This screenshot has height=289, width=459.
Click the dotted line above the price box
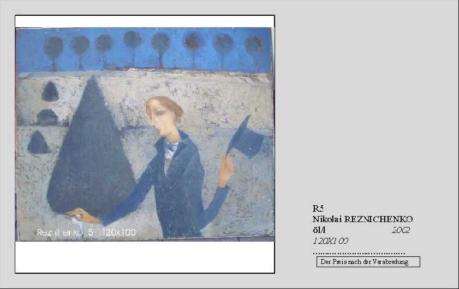[x=359, y=253]
